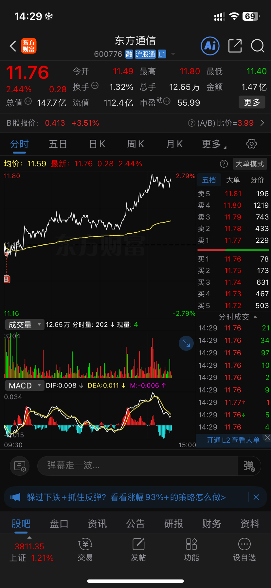This screenshot has width=271, height=588.
Task: Tap the megaphone announcement icon
Action: click(15, 497)
